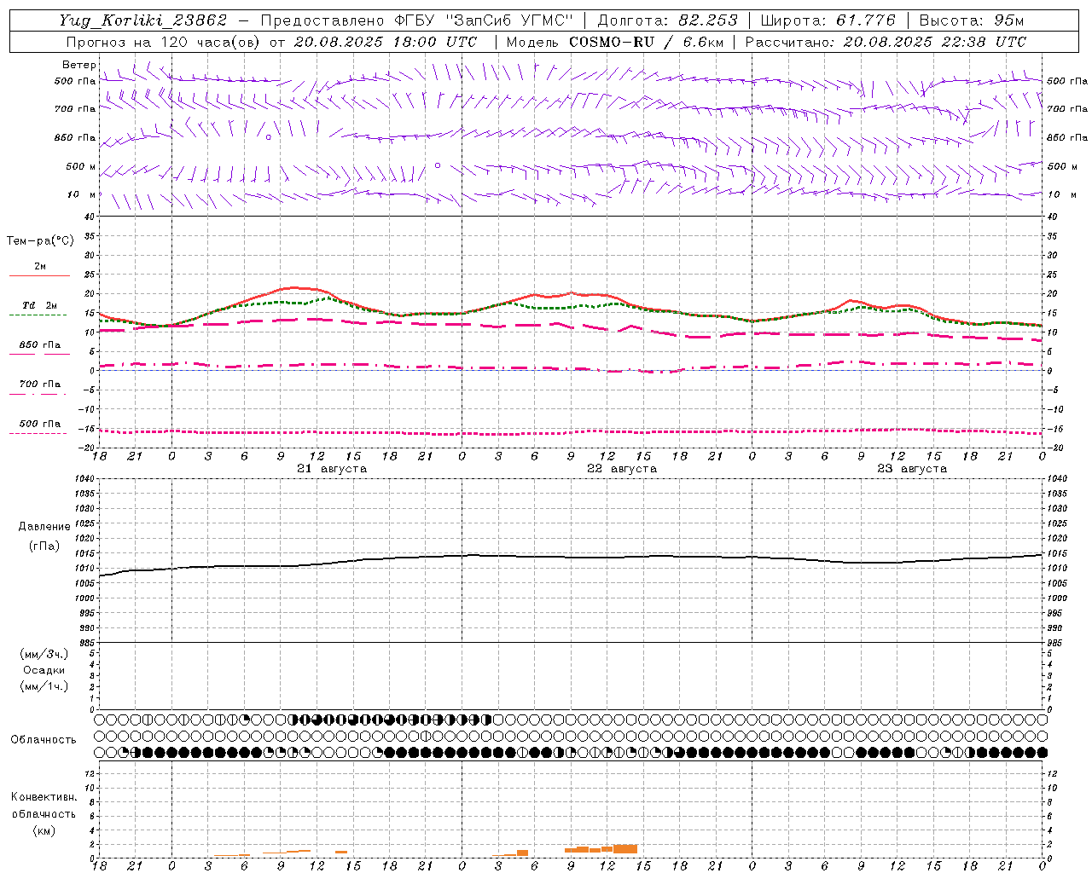Image resolution: width=1092 pixels, height=873 pixels.
Task: Click the Широта: 61.776 value
Action: [828, 20]
